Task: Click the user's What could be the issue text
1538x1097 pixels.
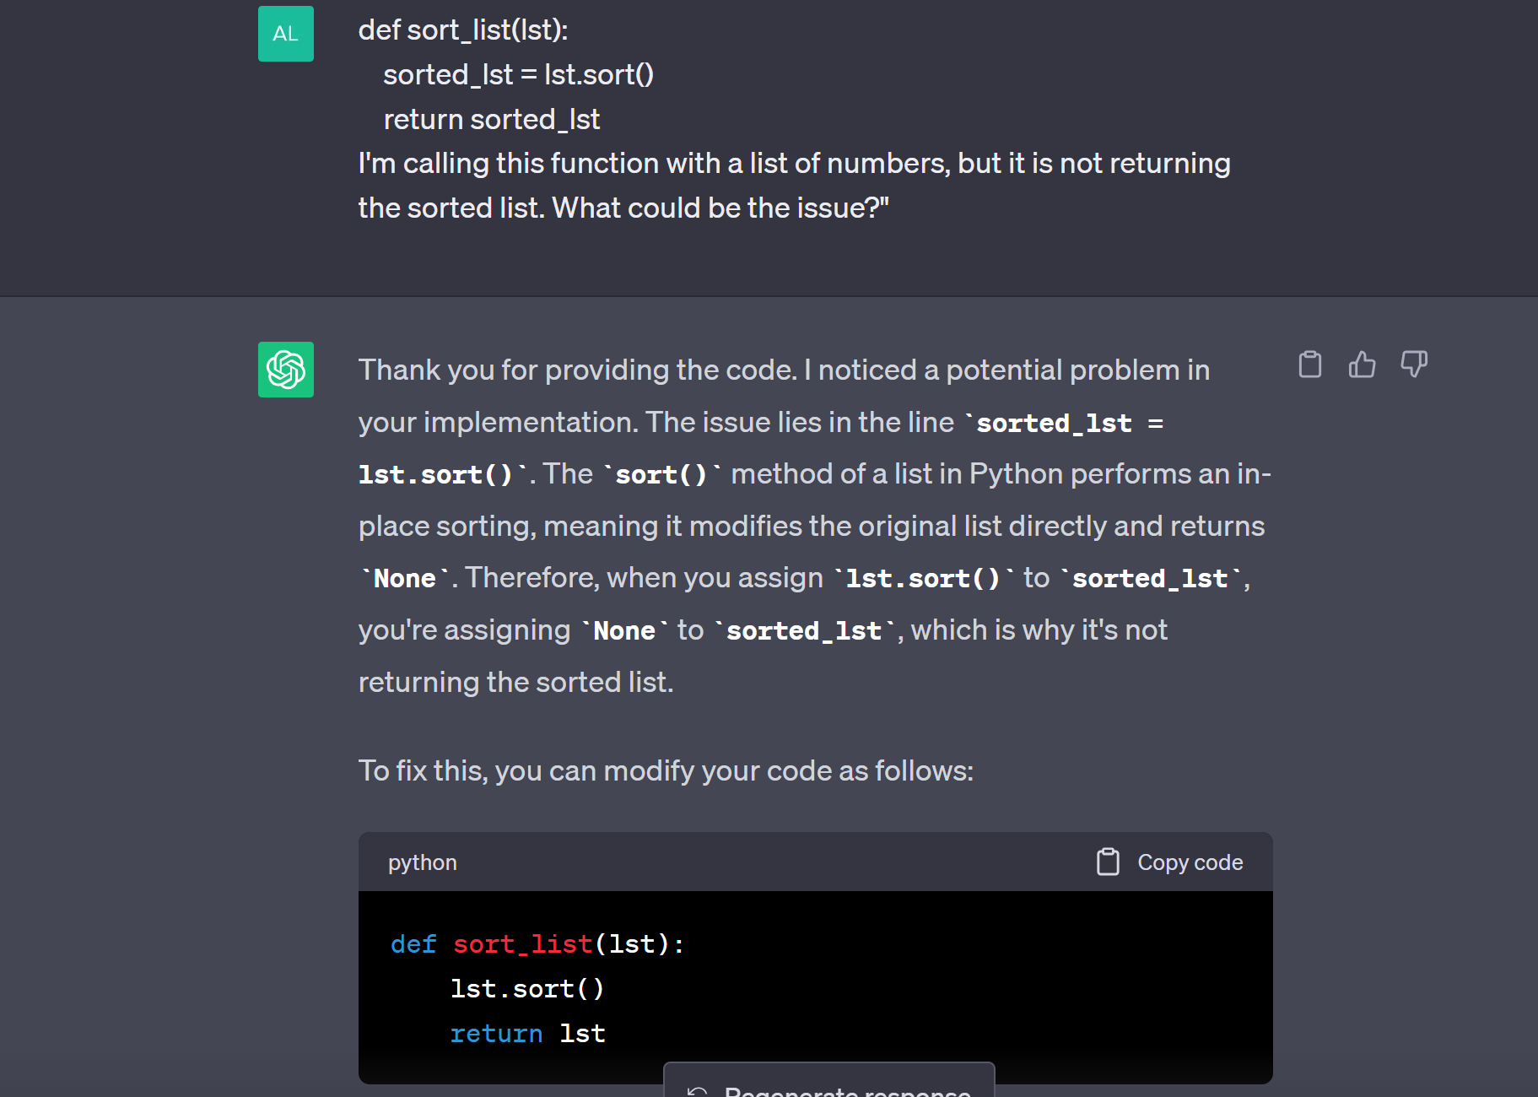Action: [x=720, y=208]
